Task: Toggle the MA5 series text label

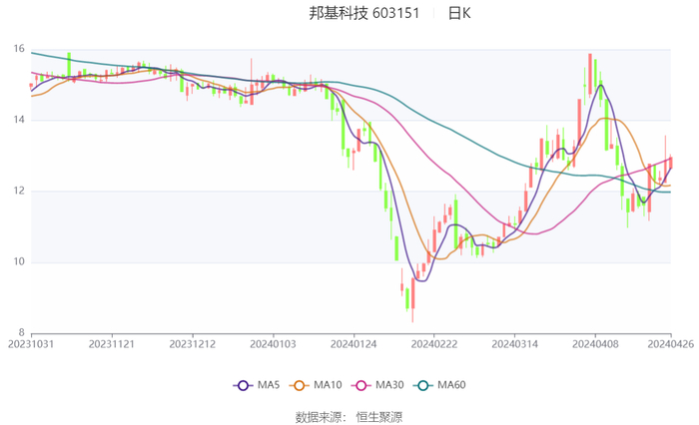Action: [x=269, y=385]
